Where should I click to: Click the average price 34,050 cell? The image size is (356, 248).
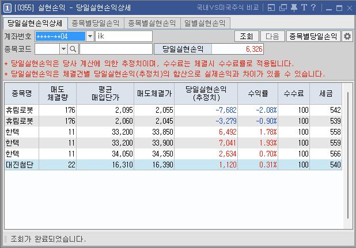pyautogui.click(x=105, y=154)
